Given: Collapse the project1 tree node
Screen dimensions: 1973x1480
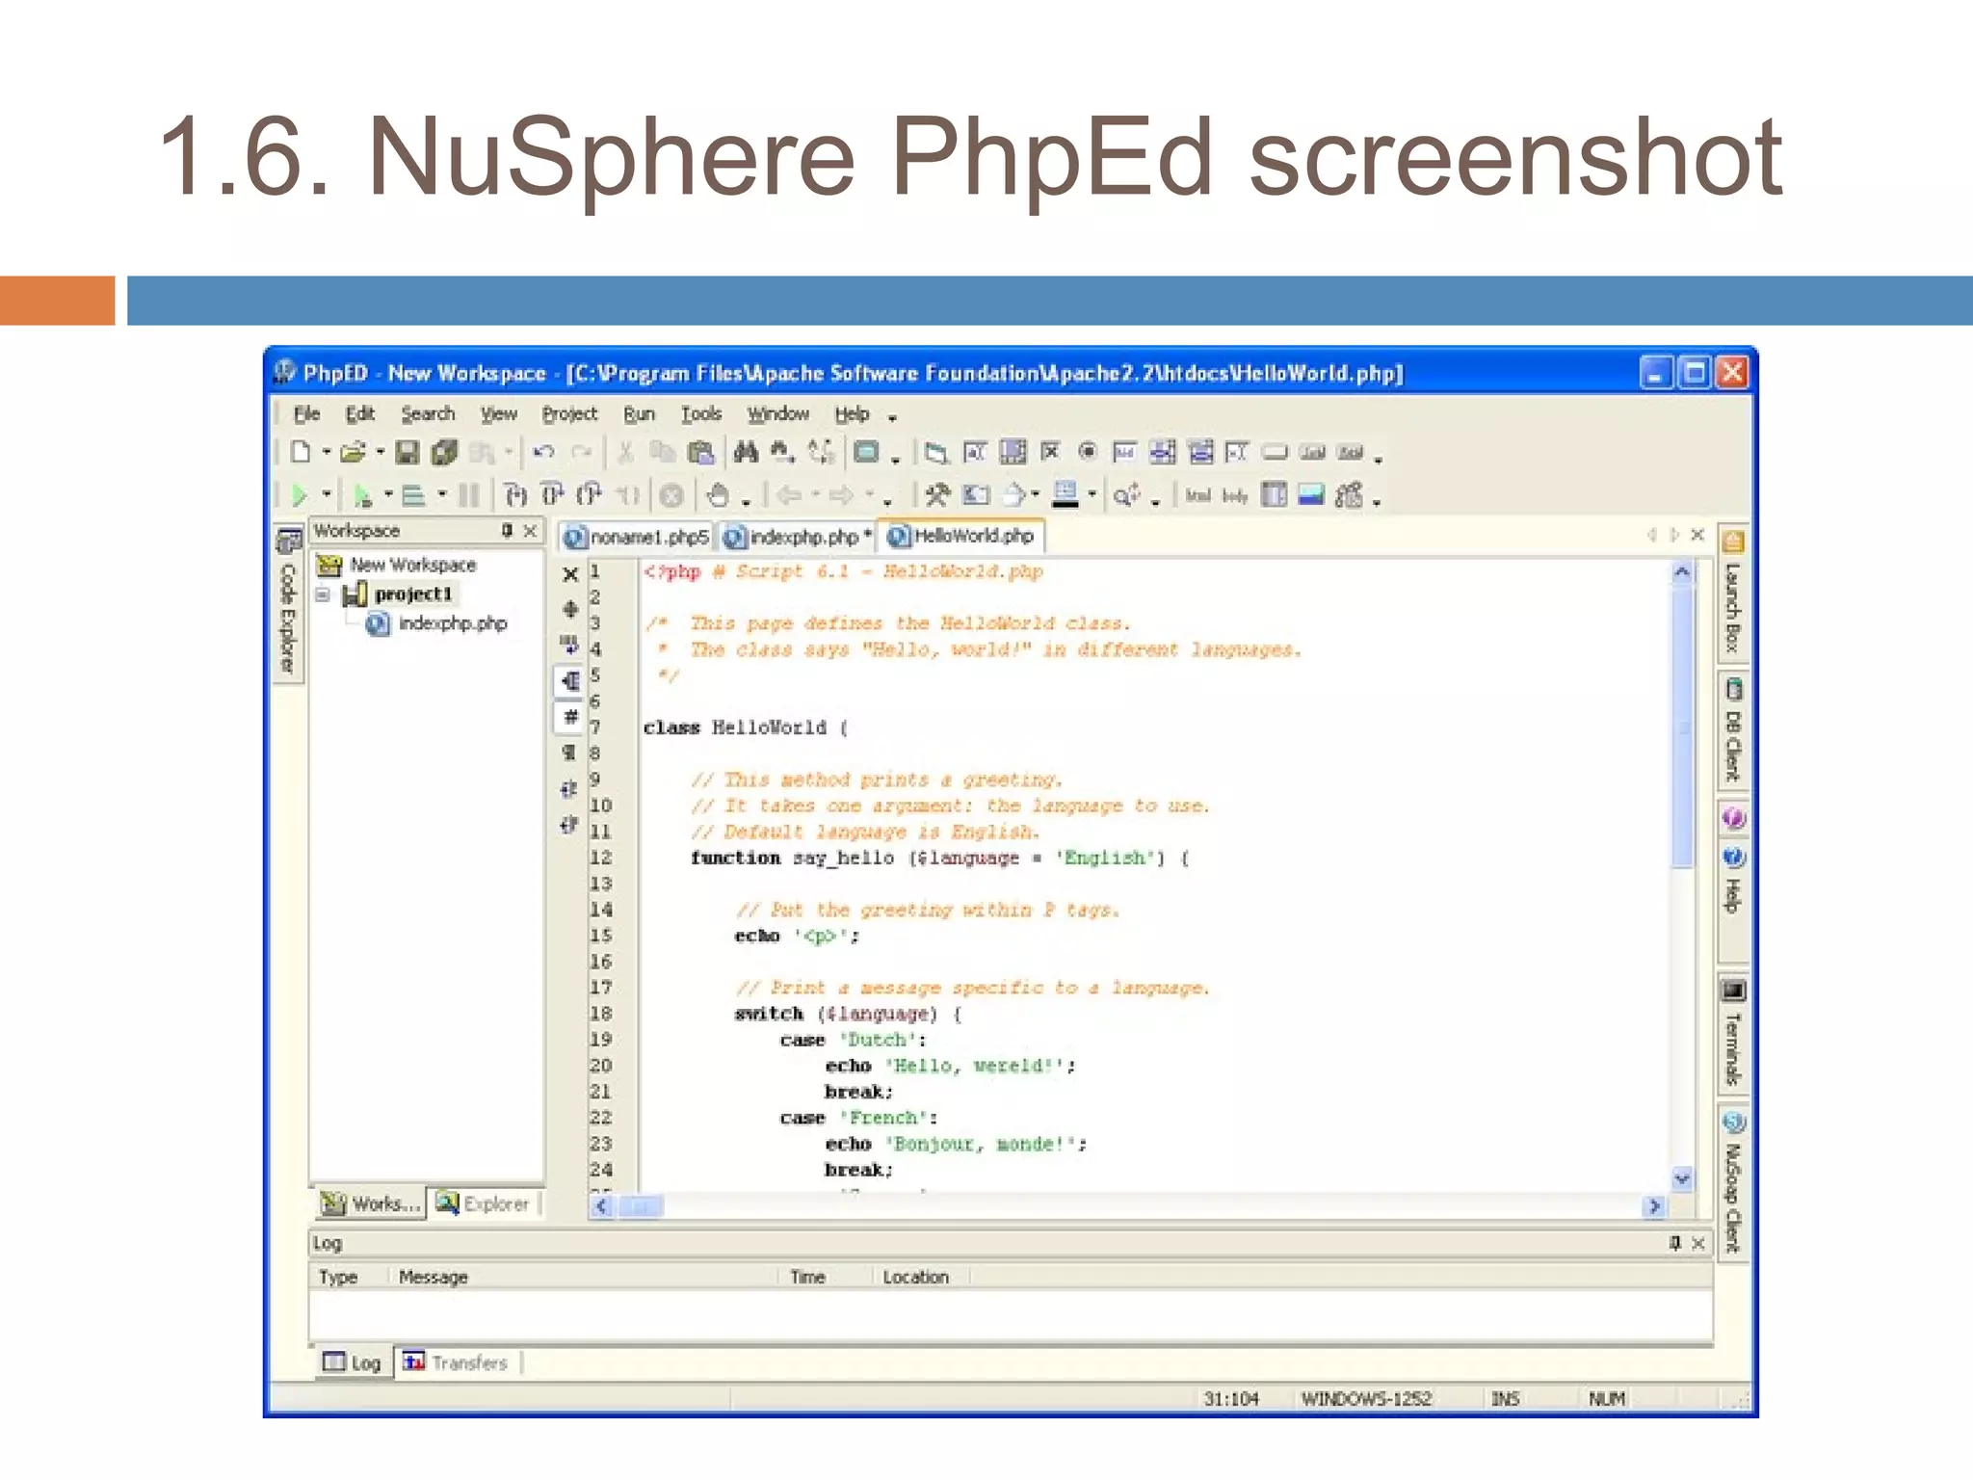Looking at the screenshot, I should coord(323,595).
